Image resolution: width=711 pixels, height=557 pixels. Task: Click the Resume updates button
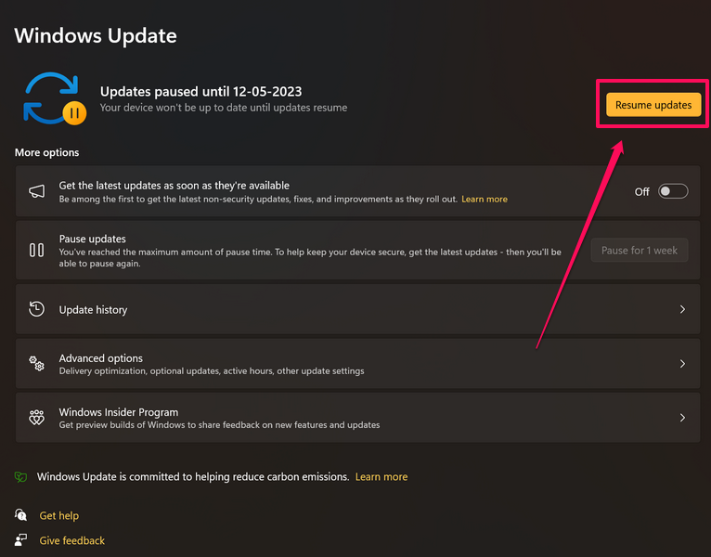[653, 105]
